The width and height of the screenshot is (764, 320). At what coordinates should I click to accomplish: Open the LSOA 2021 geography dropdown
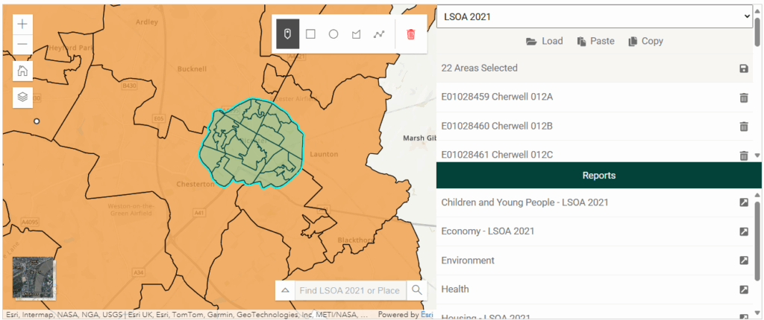[594, 16]
